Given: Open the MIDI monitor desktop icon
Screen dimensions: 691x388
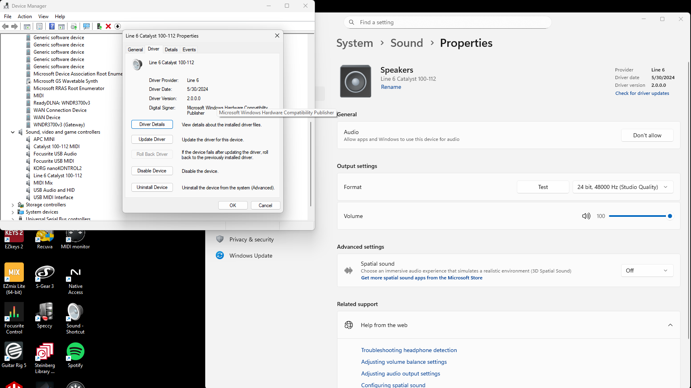Looking at the screenshot, I should 75,239.
